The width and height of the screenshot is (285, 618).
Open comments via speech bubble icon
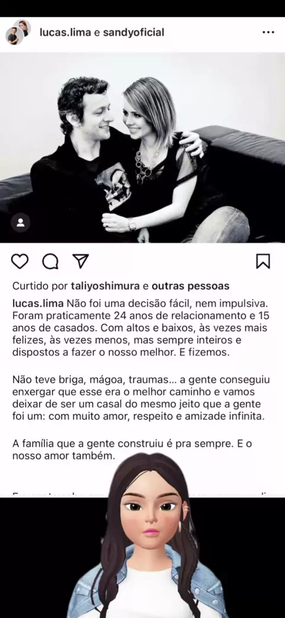coord(50,261)
